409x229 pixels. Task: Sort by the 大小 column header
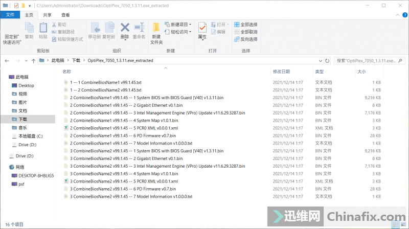[x=361, y=72]
